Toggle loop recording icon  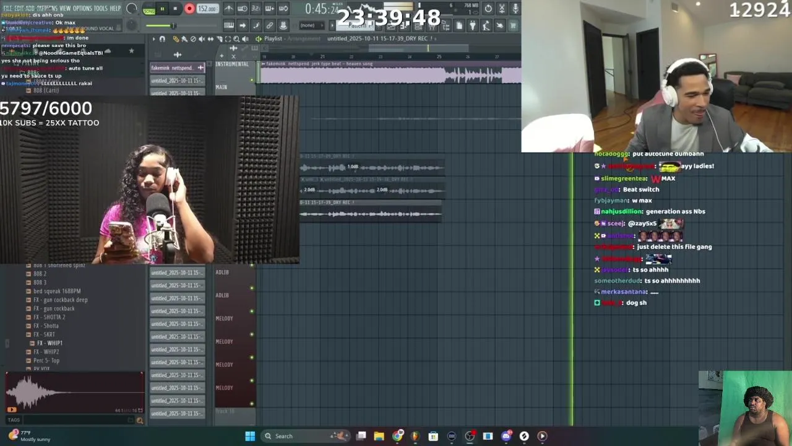point(283,9)
